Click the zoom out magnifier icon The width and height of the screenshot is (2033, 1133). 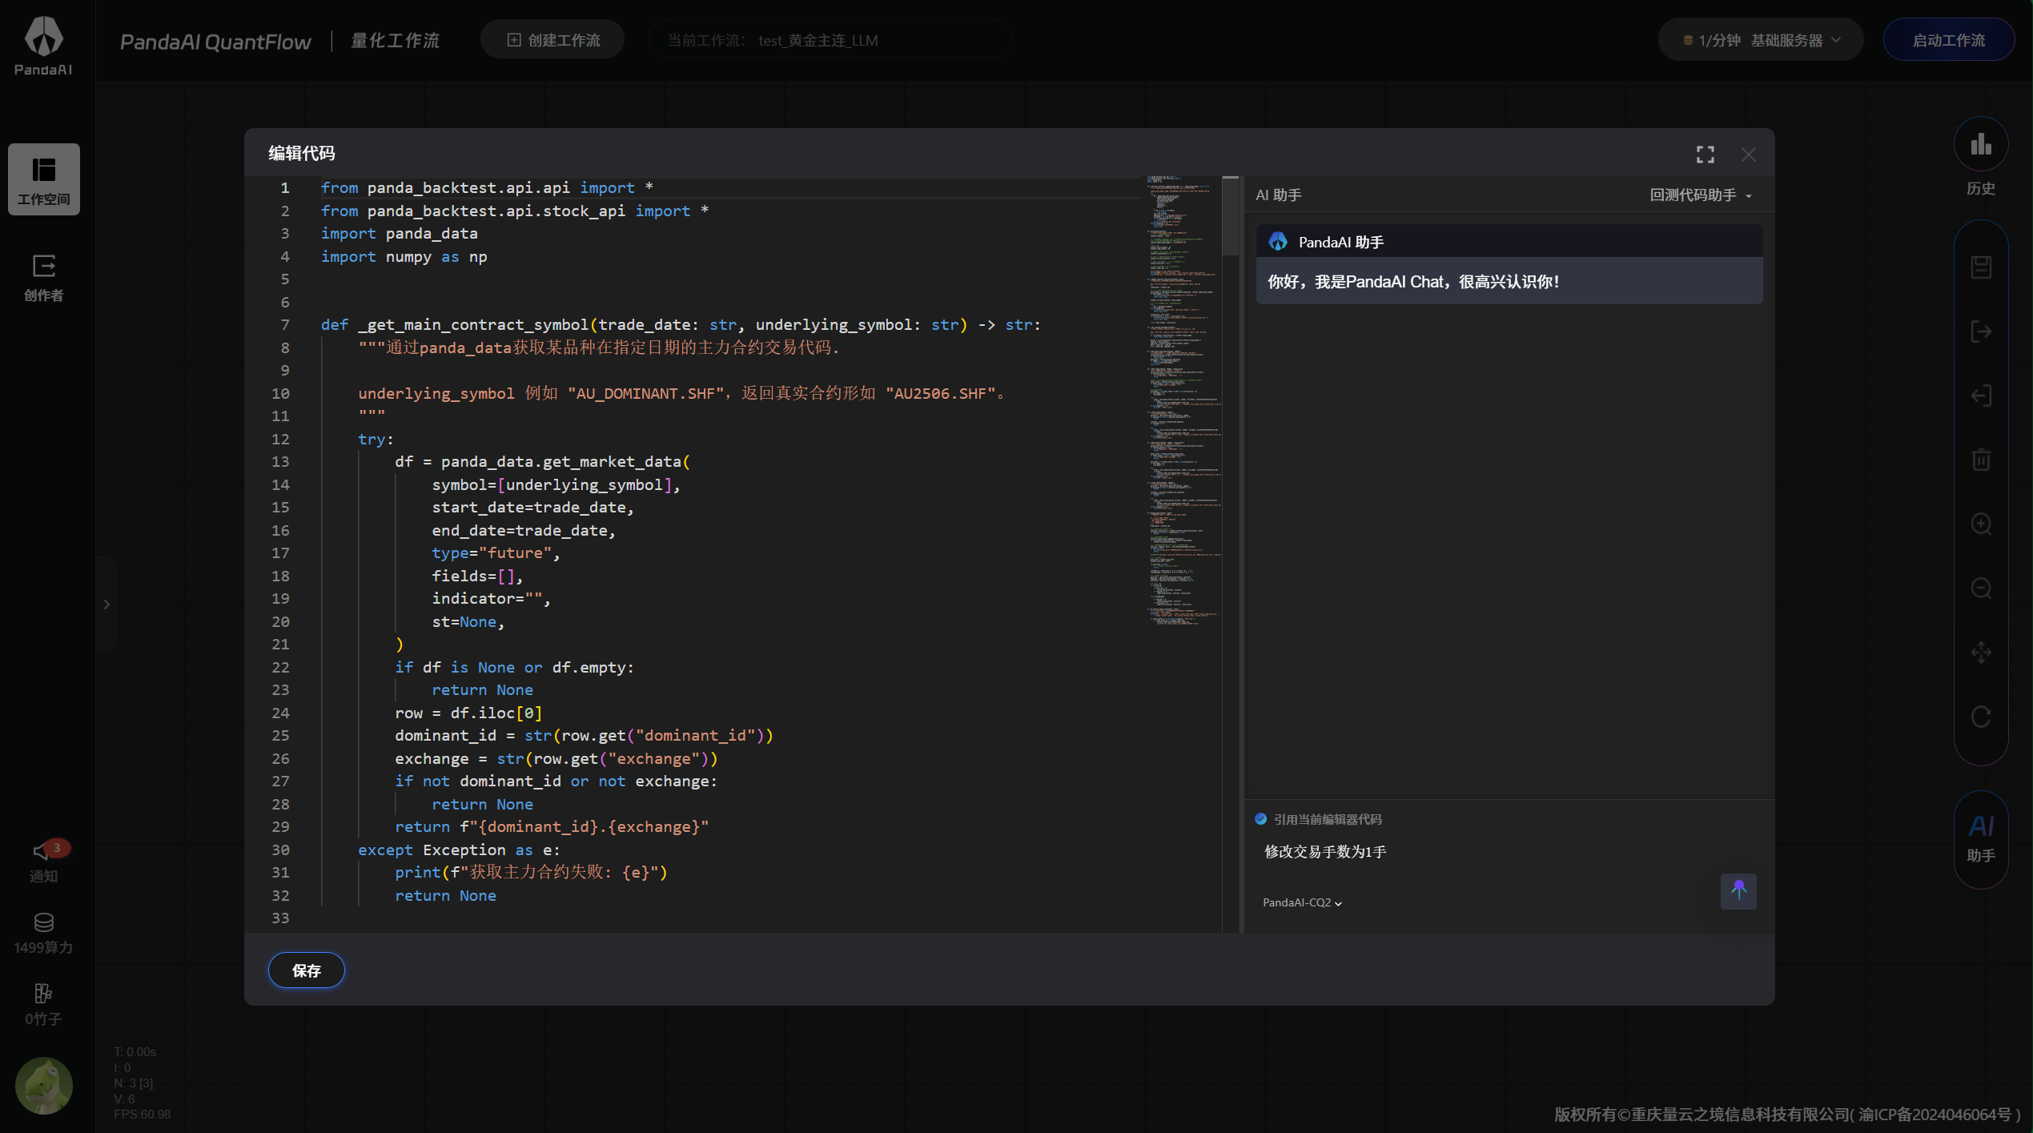click(x=1981, y=589)
